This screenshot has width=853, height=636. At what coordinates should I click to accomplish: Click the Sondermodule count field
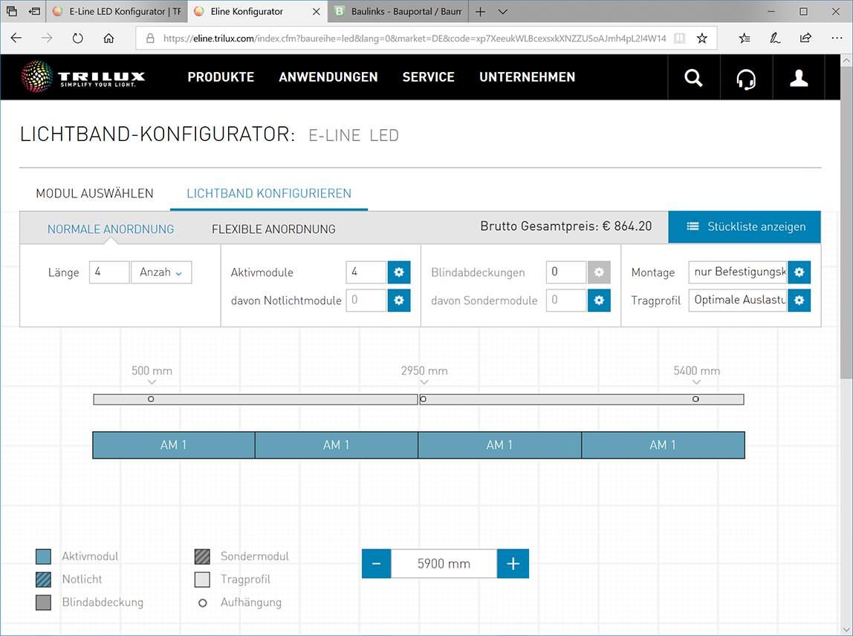click(566, 301)
